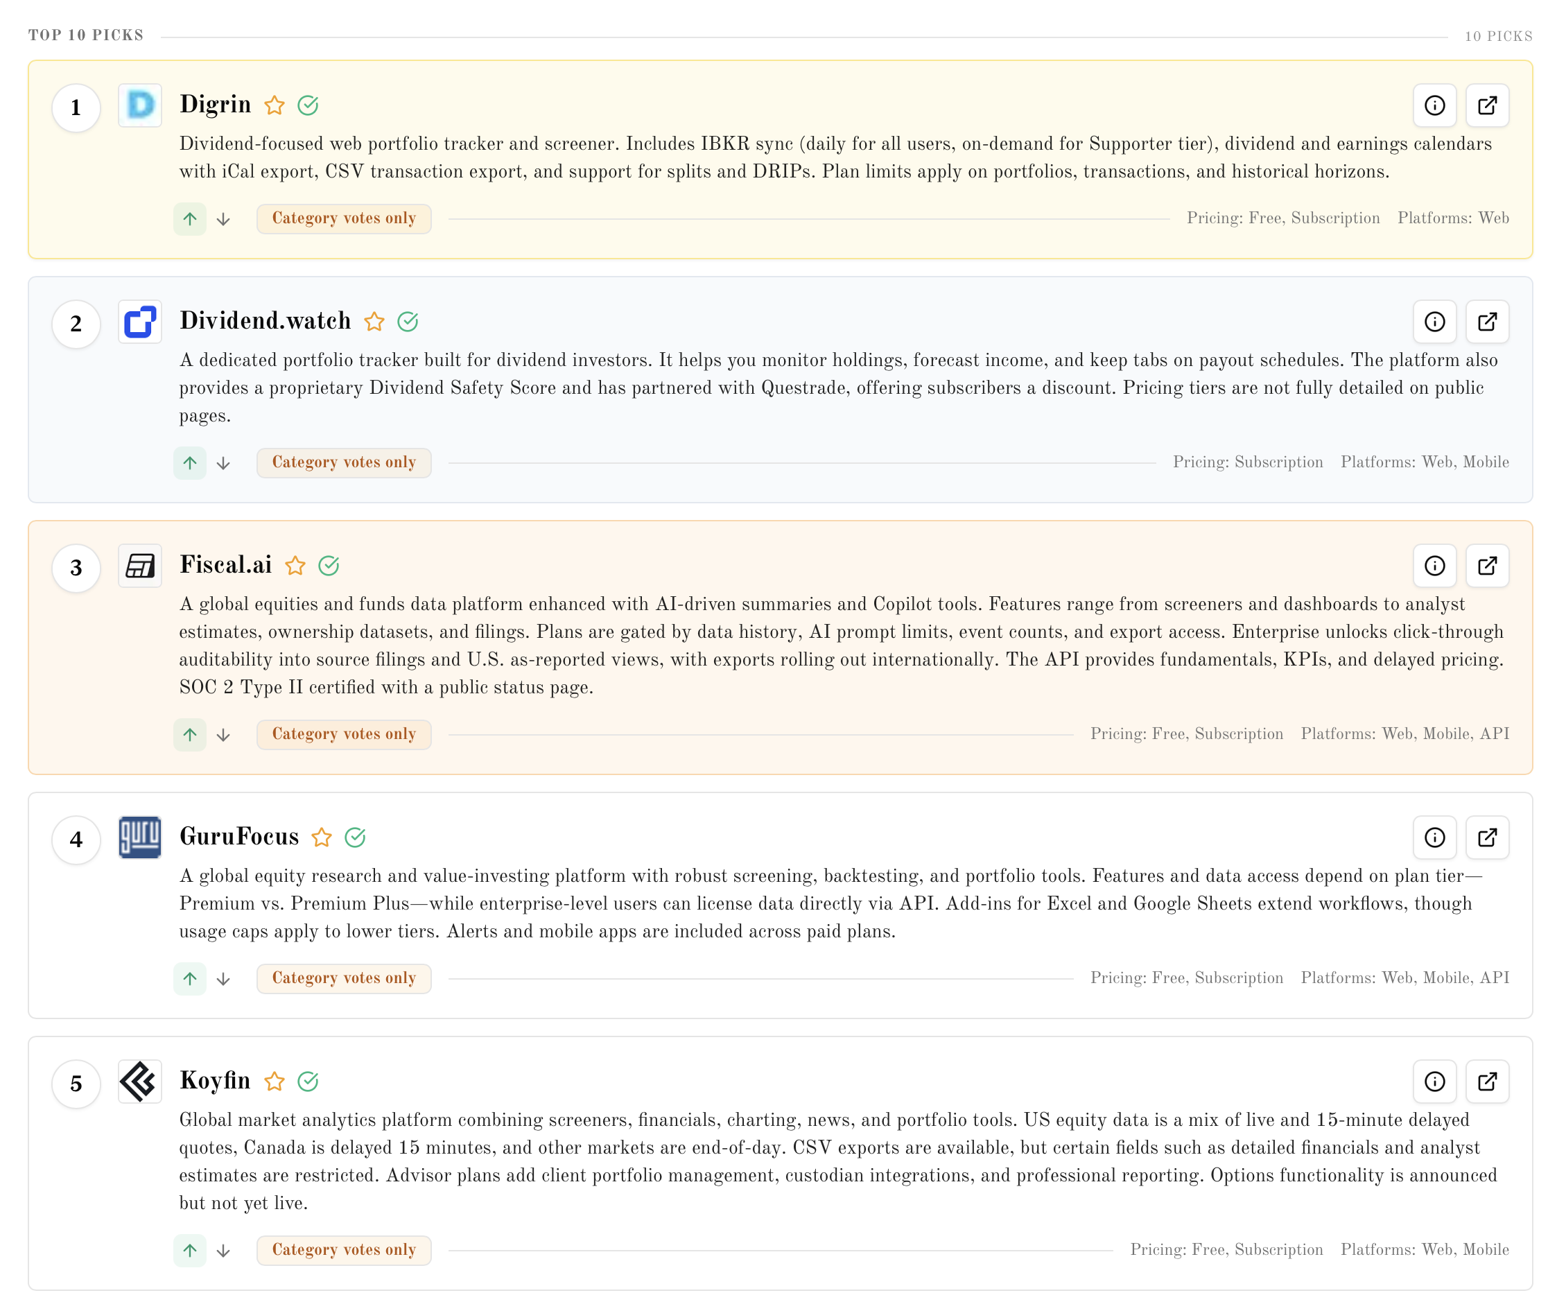Open the GuruFocus title

pyautogui.click(x=238, y=836)
